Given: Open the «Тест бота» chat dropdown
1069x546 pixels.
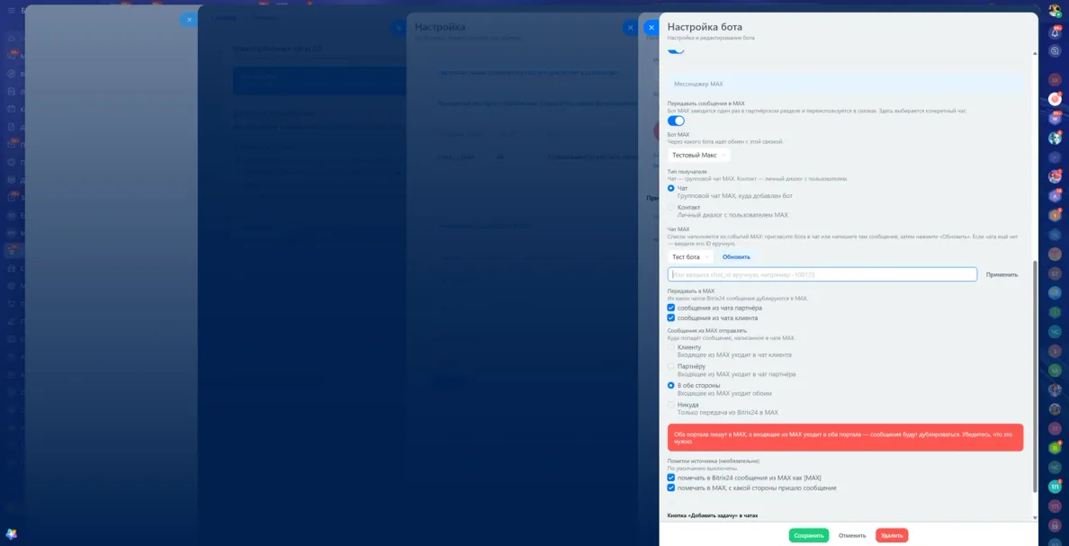Looking at the screenshot, I should point(691,257).
